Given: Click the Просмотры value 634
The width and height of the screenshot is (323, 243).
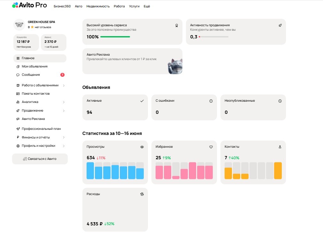Looking at the screenshot, I should point(91,158).
